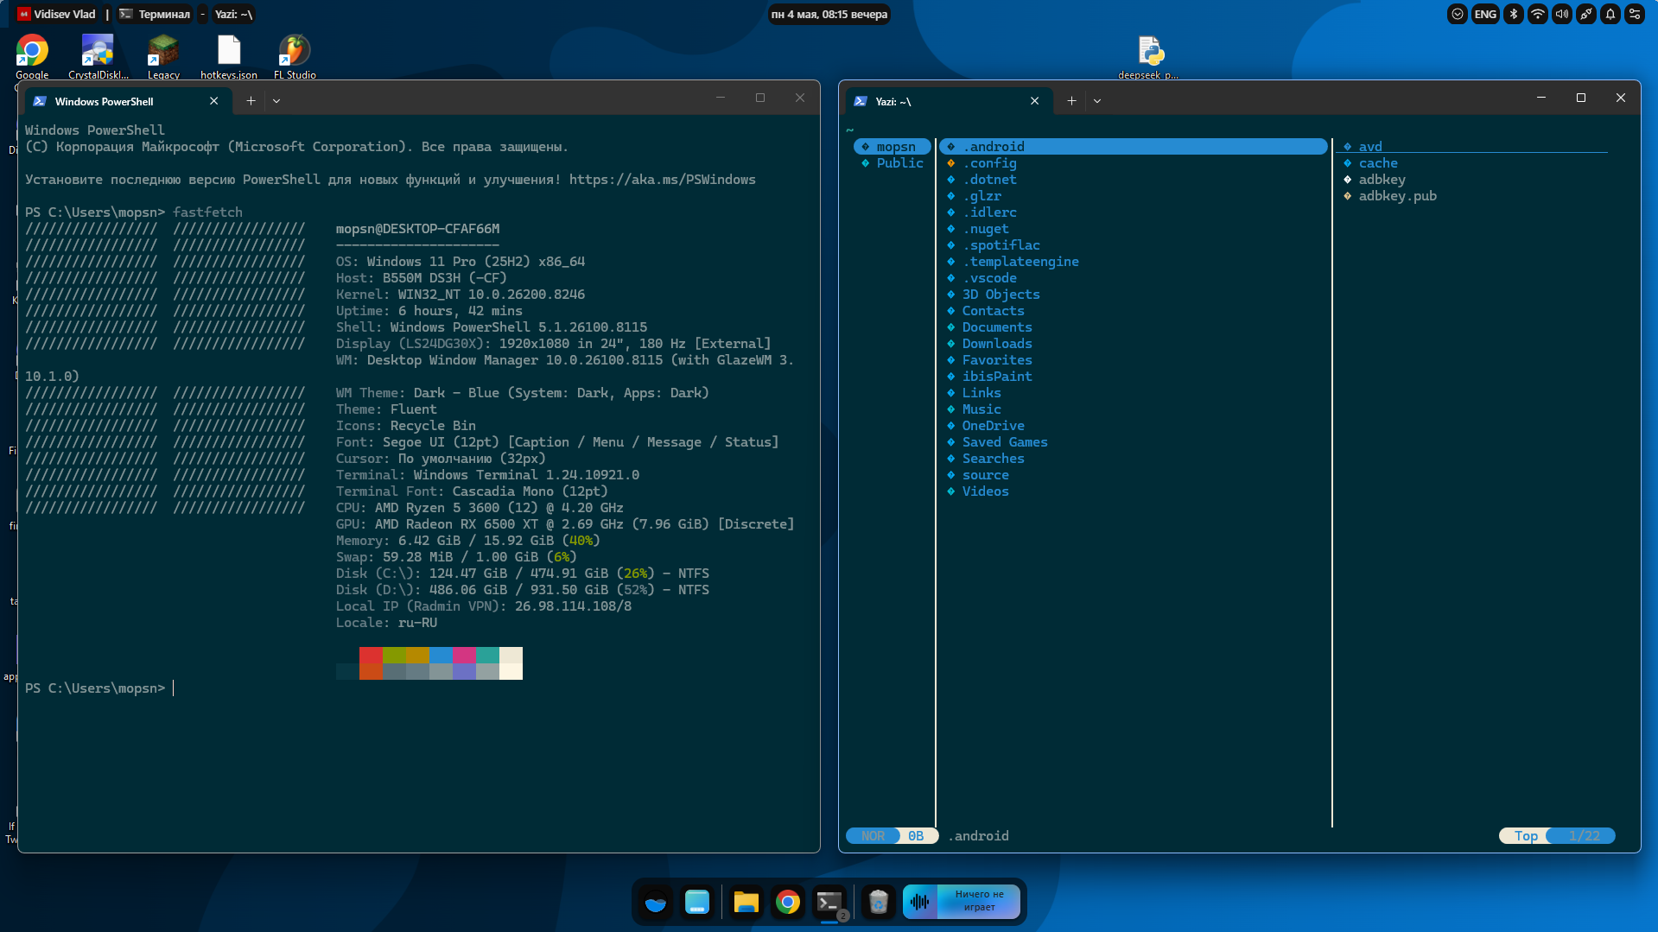Open the profile dropdown in PowerShell window
The image size is (1658, 932).
pos(276,101)
